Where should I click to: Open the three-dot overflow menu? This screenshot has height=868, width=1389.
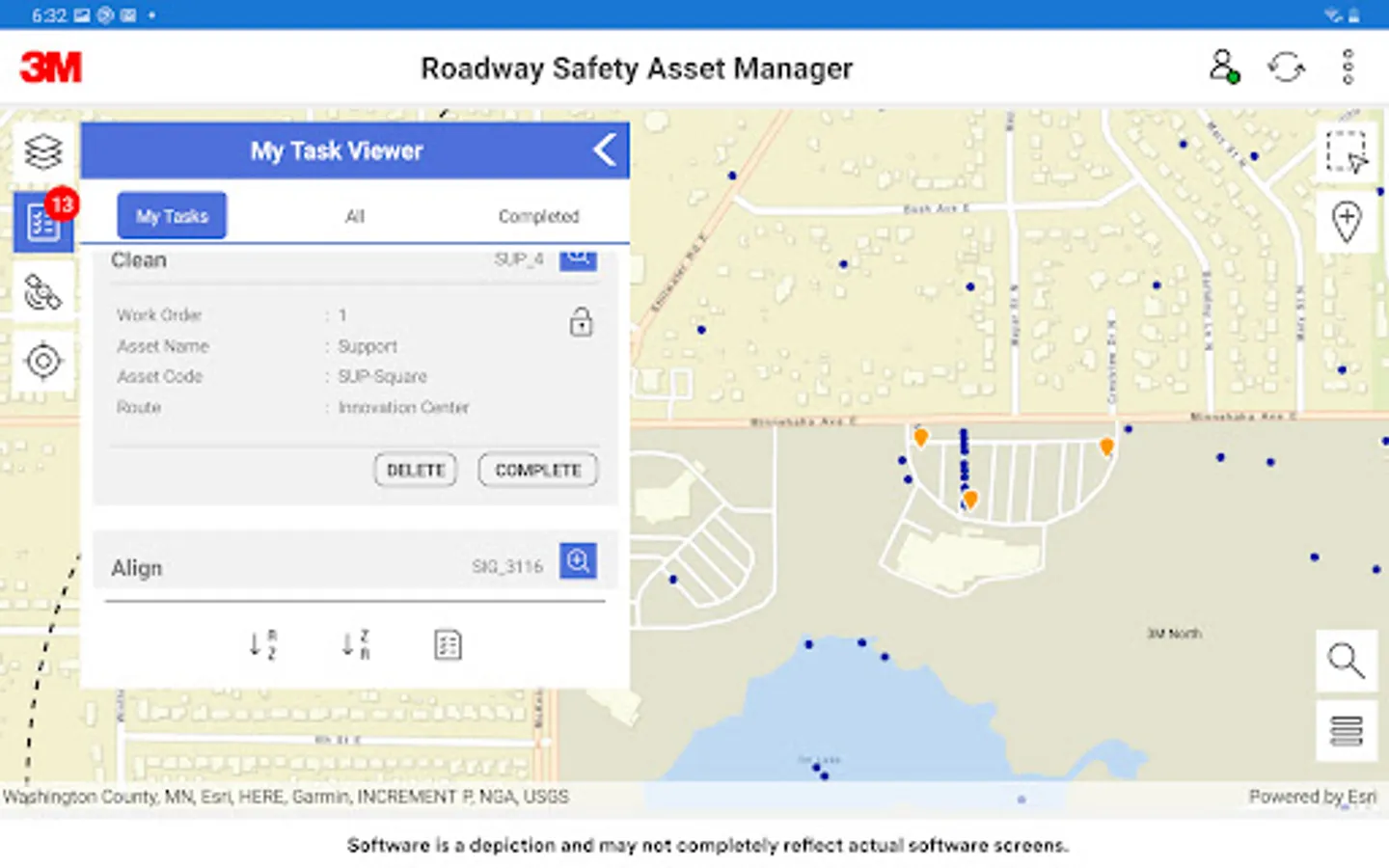[x=1348, y=68]
